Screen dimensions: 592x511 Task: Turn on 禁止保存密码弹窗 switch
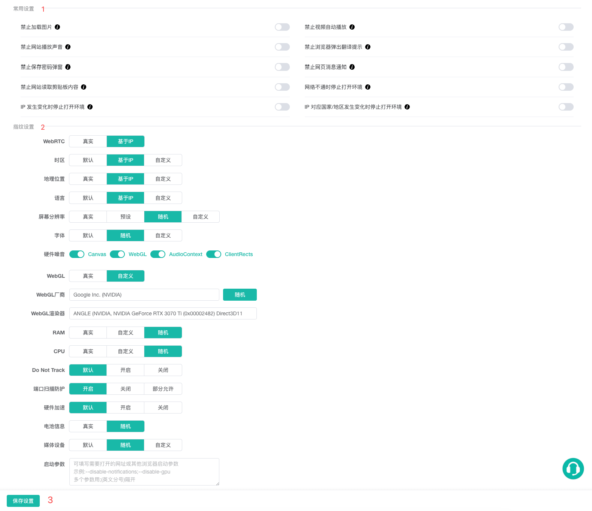pos(282,67)
